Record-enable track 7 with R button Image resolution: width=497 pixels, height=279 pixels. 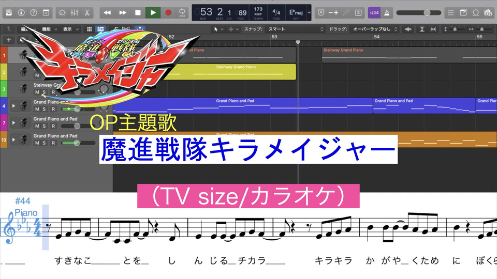point(53,126)
